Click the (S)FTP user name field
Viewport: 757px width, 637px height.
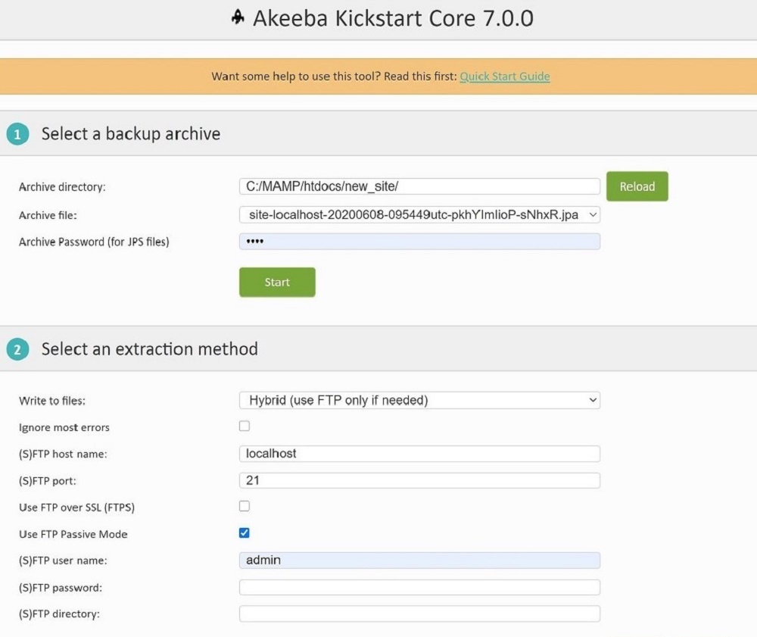[x=419, y=560]
